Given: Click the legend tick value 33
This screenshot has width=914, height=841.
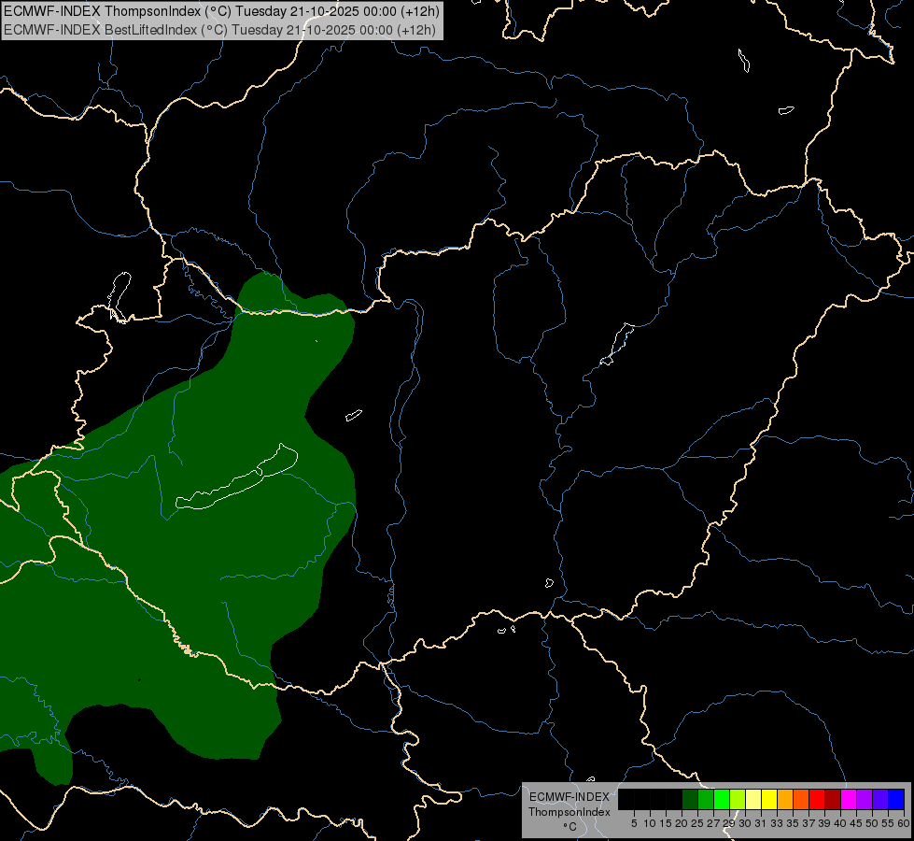Looking at the screenshot, I should click(x=777, y=823).
